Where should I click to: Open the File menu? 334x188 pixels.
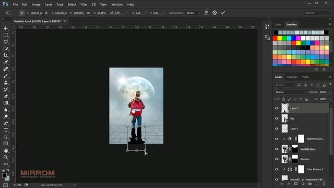point(15,4)
